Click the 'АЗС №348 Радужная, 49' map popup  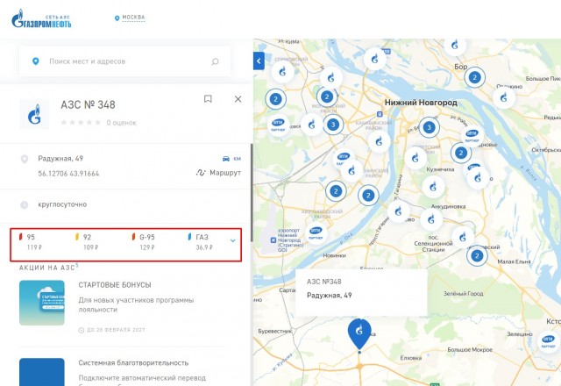(x=361, y=292)
